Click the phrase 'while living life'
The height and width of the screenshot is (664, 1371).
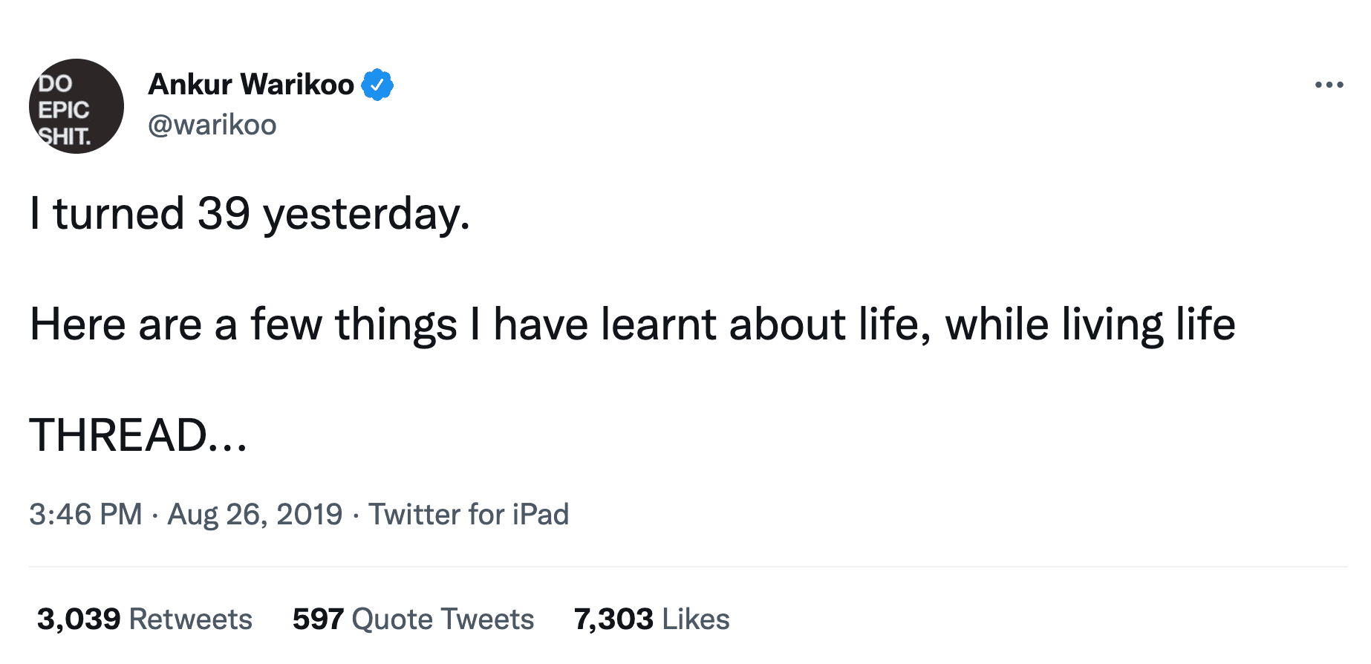[1090, 325]
